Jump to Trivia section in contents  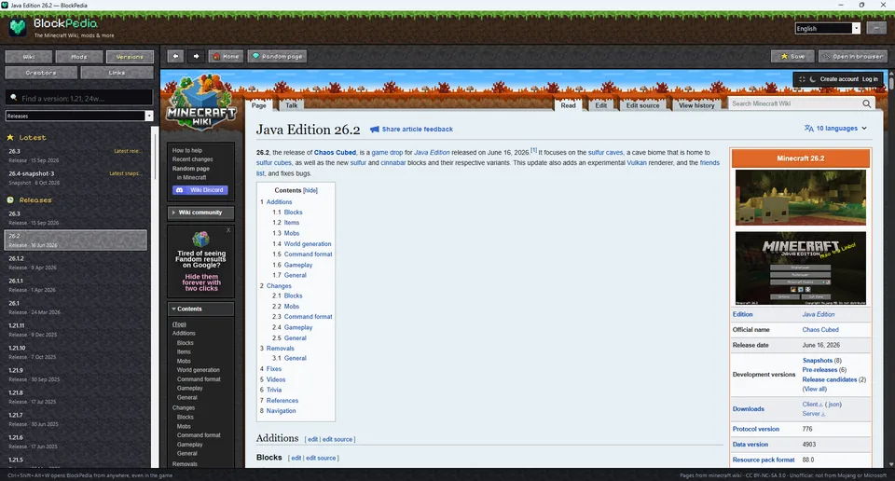[x=274, y=391]
